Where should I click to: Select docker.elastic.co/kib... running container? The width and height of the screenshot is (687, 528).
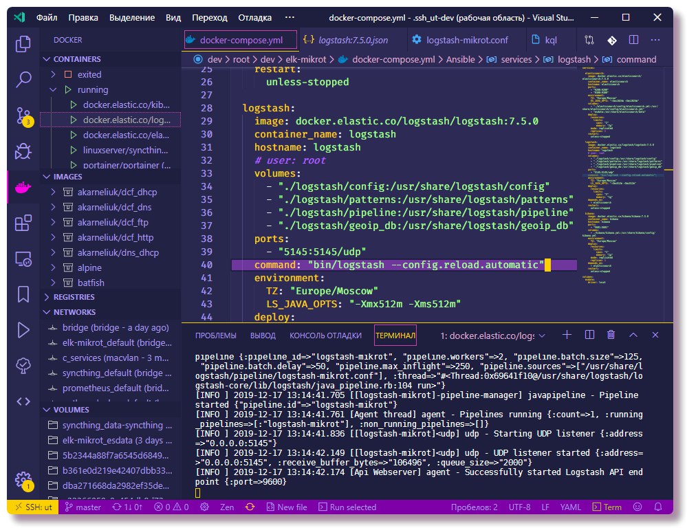(111, 104)
